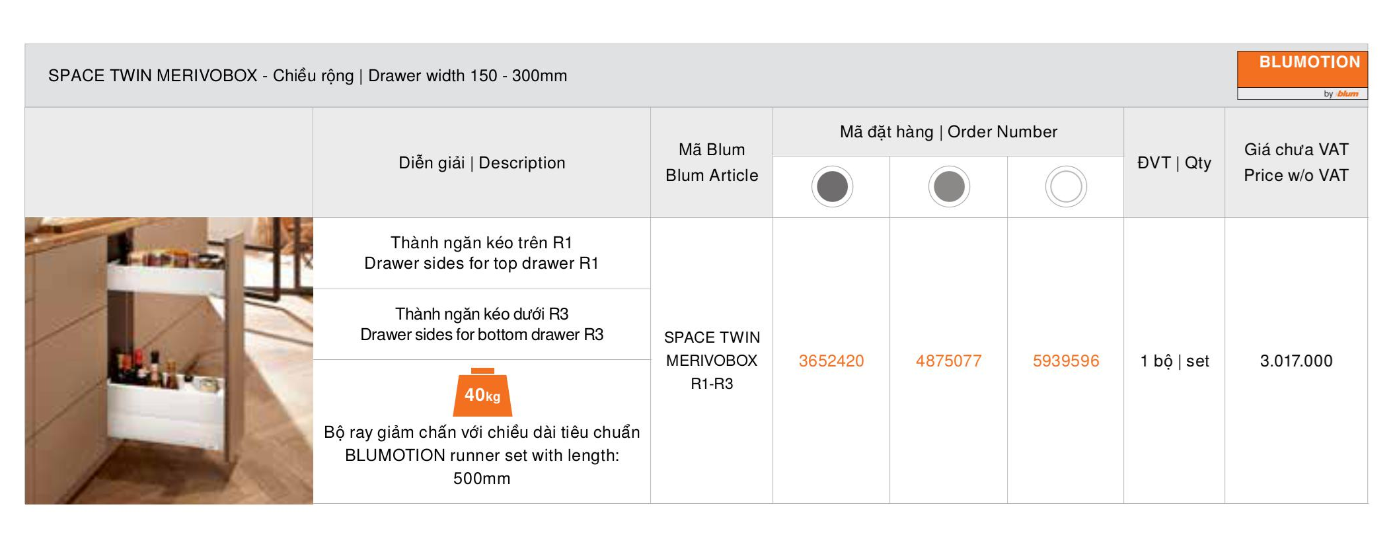
Task: Click the 'Mã Blum / Blum Article' header
Action: (712, 162)
